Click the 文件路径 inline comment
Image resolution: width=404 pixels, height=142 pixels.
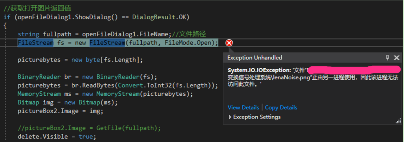click(189, 34)
